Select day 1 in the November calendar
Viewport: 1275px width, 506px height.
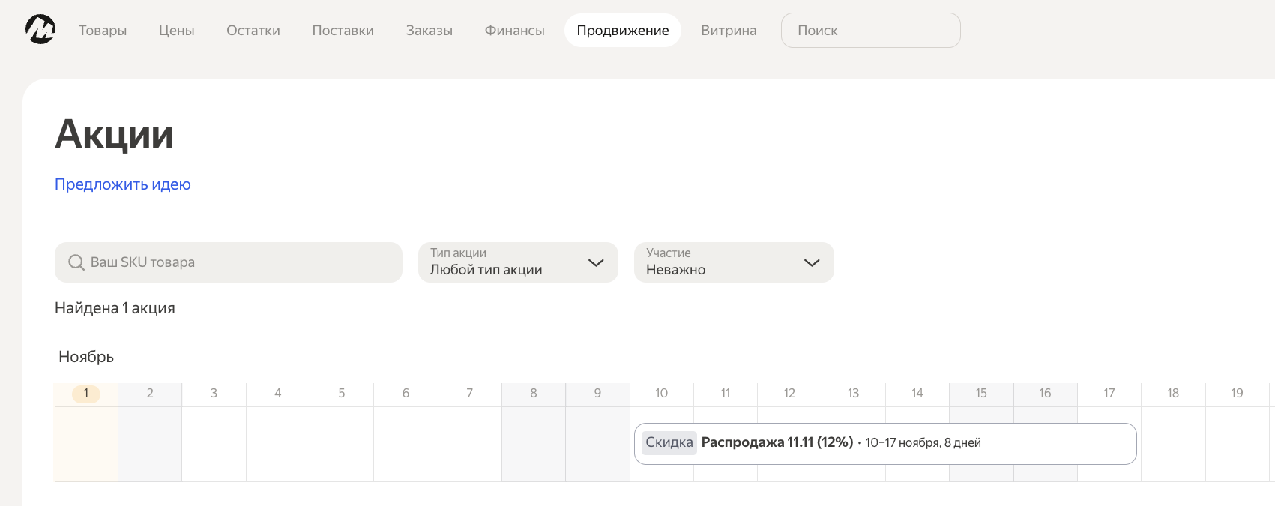click(86, 394)
